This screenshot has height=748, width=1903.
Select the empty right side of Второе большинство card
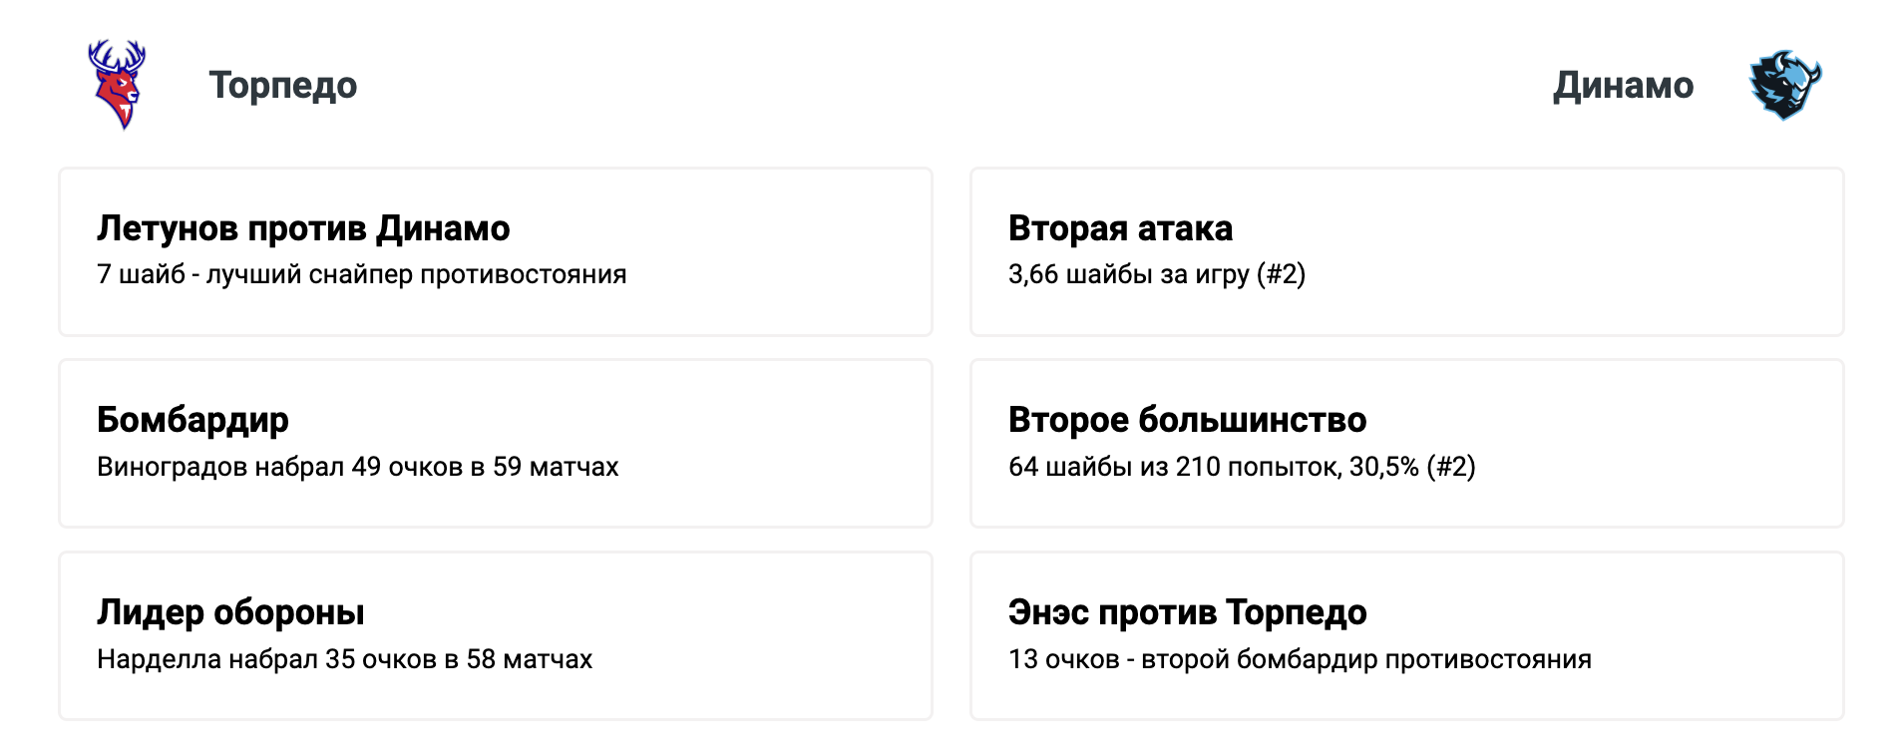(1676, 443)
